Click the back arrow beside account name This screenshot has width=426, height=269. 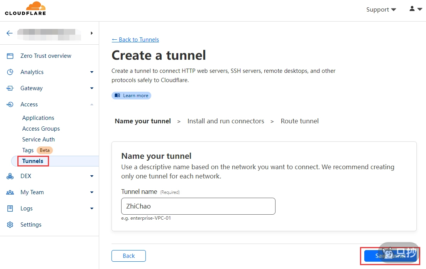tap(10, 33)
